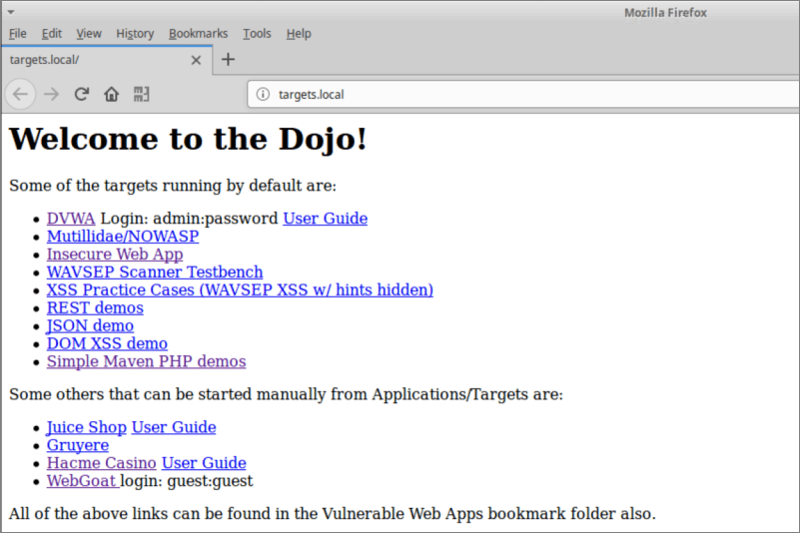800x533 pixels.
Task: Click the address bar showing targets.local
Action: (523, 95)
